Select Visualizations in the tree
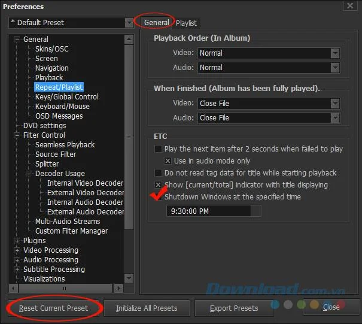362x324 pixels. [44, 279]
